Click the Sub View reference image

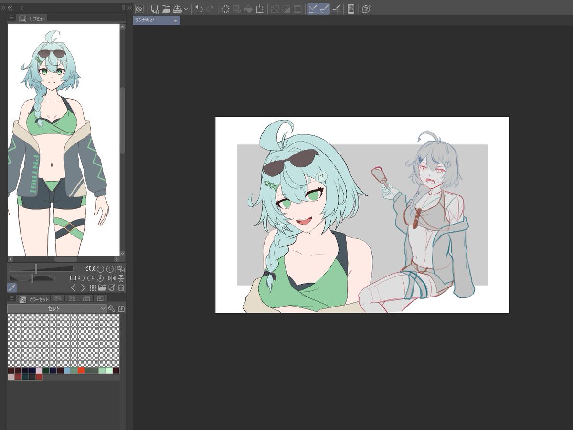click(64, 140)
